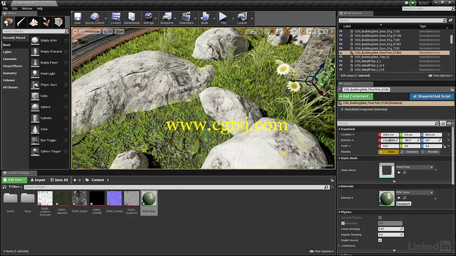Select Geometry Editing mode icon
This screenshot has height=256, width=456.
click(x=59, y=22)
